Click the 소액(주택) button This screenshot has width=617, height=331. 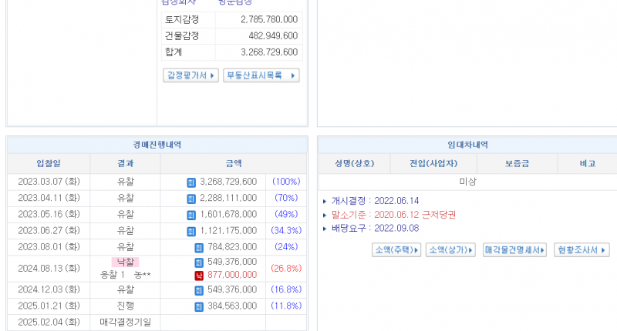tap(396, 250)
